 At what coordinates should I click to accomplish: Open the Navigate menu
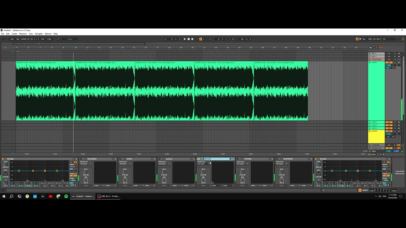pos(39,34)
